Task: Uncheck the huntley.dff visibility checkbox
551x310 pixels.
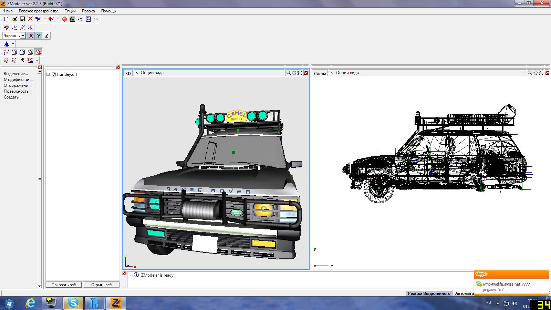Action: (x=54, y=74)
